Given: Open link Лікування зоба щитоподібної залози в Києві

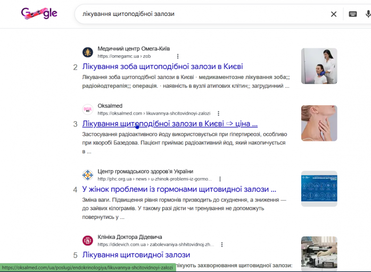Looking at the screenshot, I should 162,66.
